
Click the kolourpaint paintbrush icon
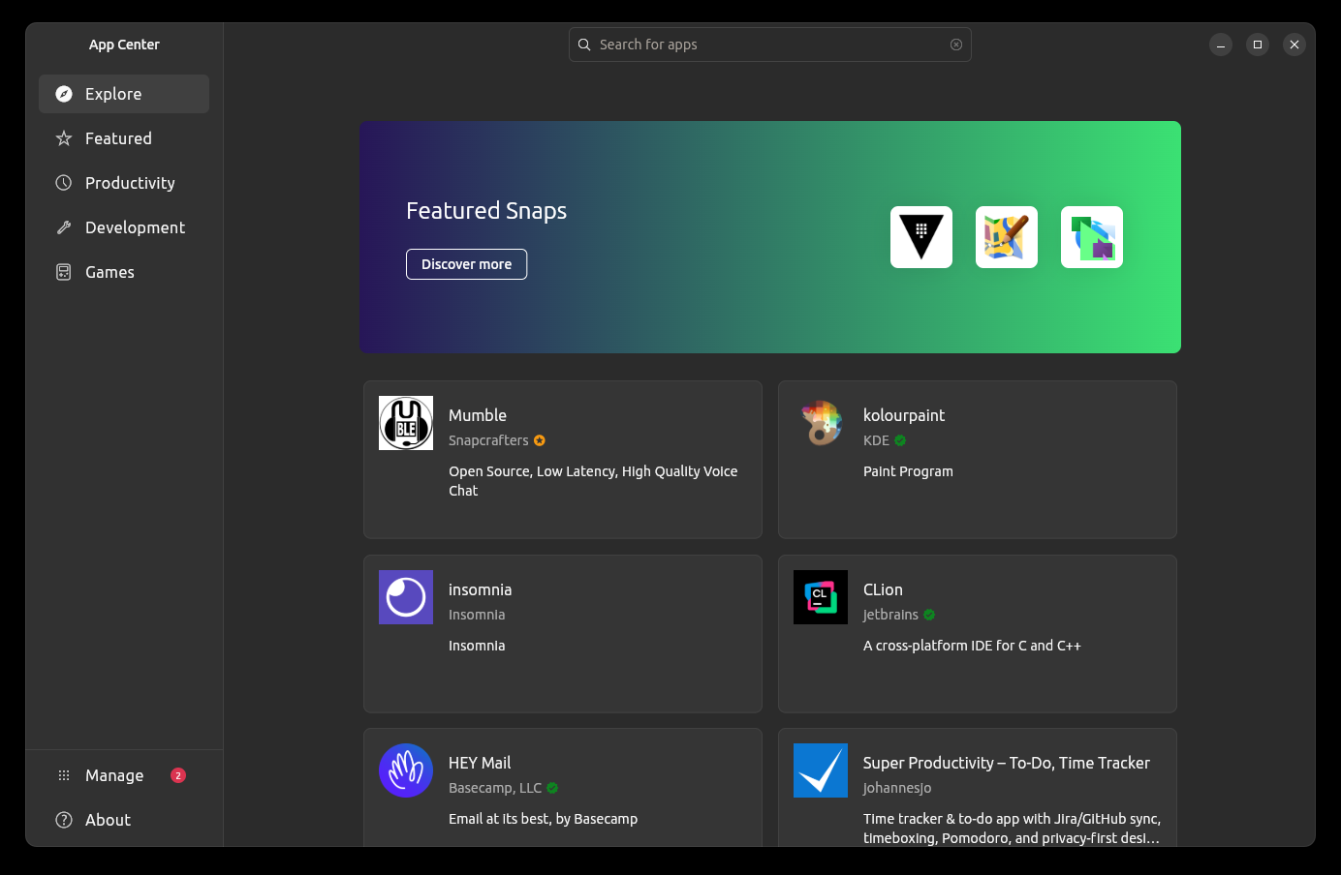coord(821,423)
